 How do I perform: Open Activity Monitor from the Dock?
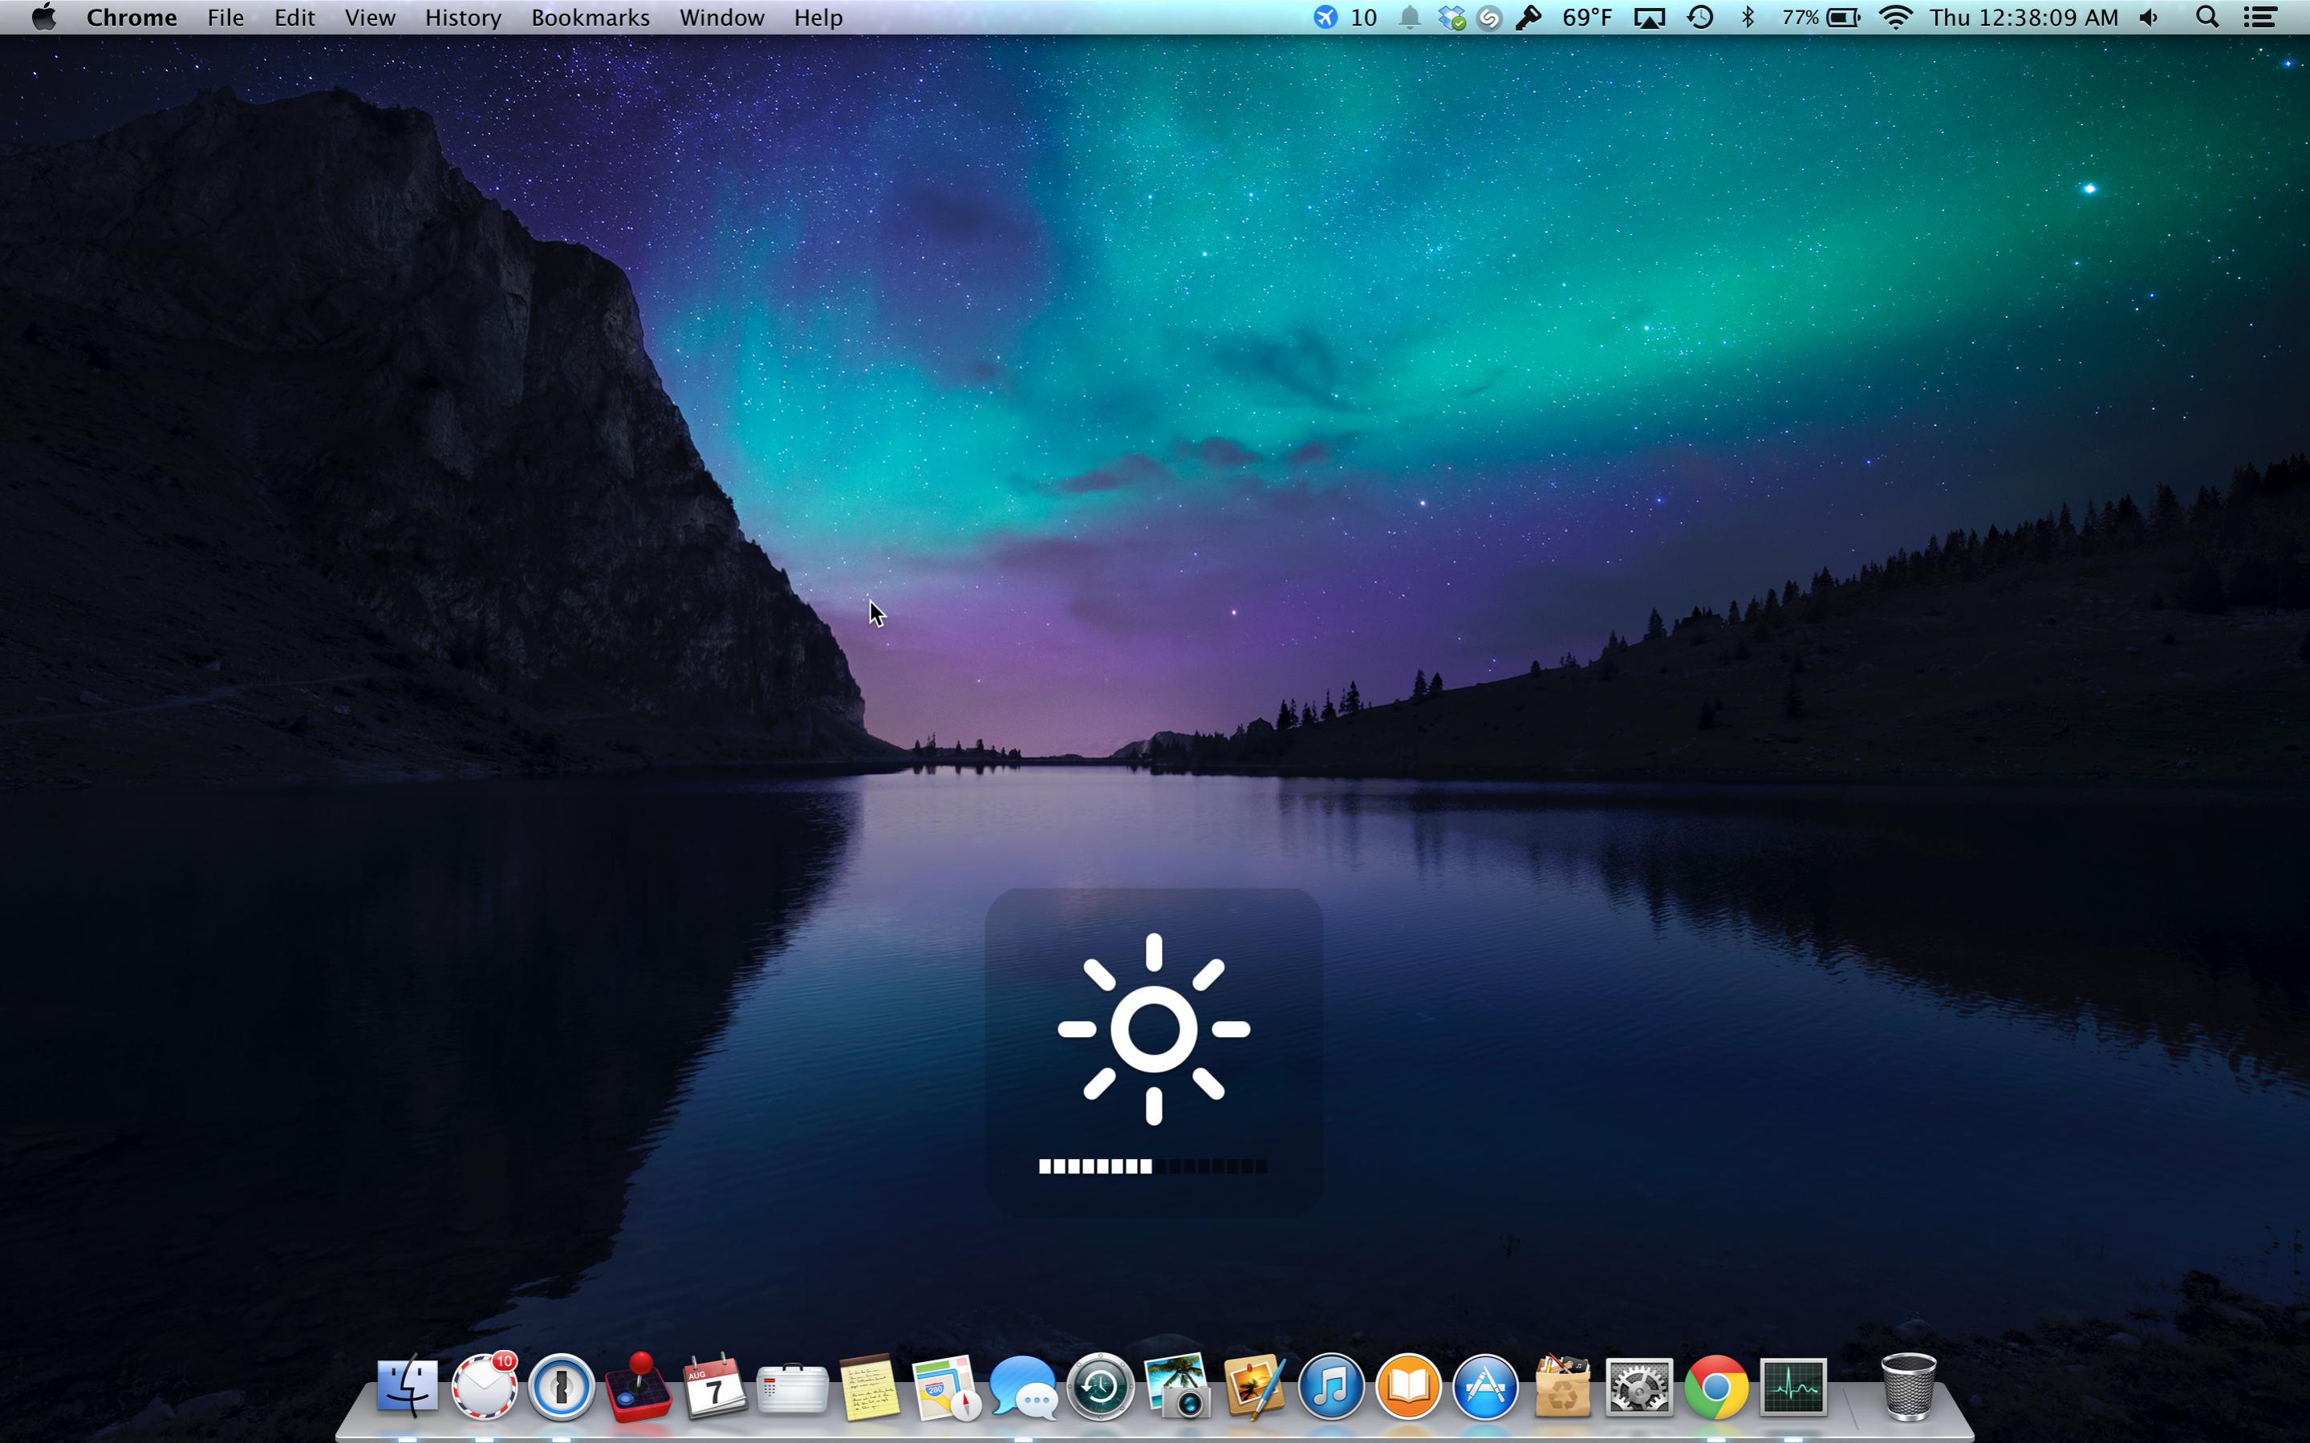(1792, 1387)
